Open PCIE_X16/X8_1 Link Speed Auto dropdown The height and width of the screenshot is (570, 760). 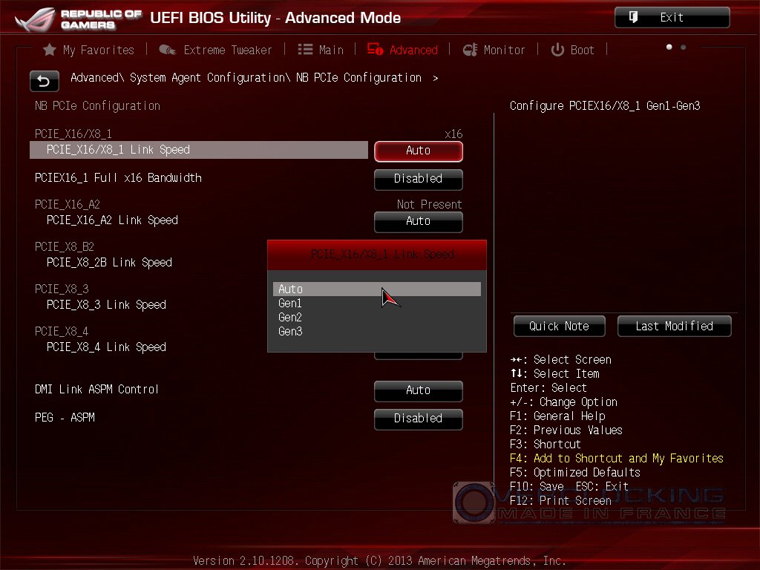(419, 151)
